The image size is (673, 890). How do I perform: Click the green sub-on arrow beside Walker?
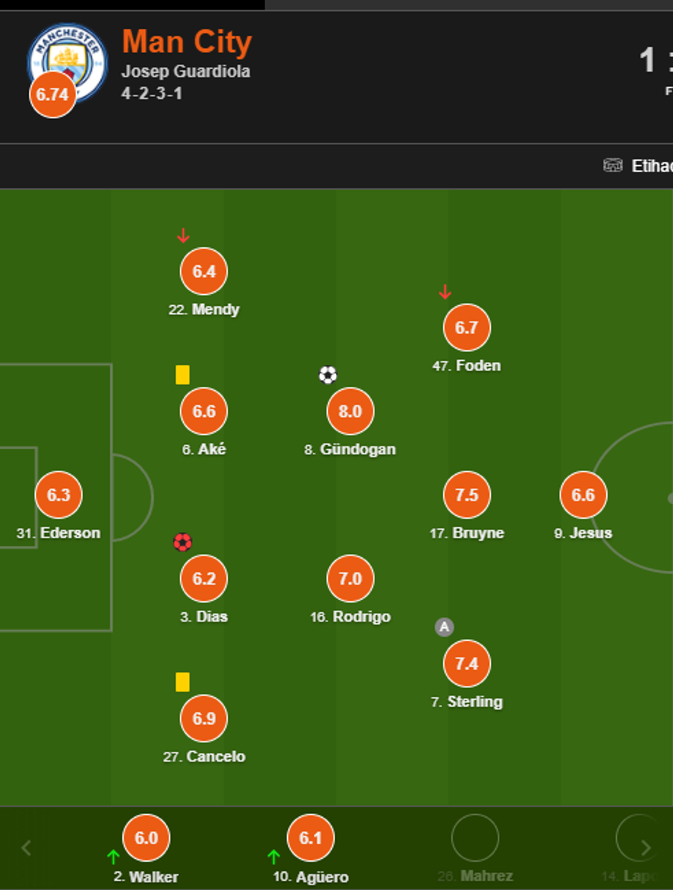pos(113,856)
